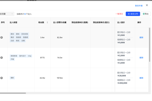The image size is (152, 101).
Task: Click the vlog tag
Action: point(30,56)
